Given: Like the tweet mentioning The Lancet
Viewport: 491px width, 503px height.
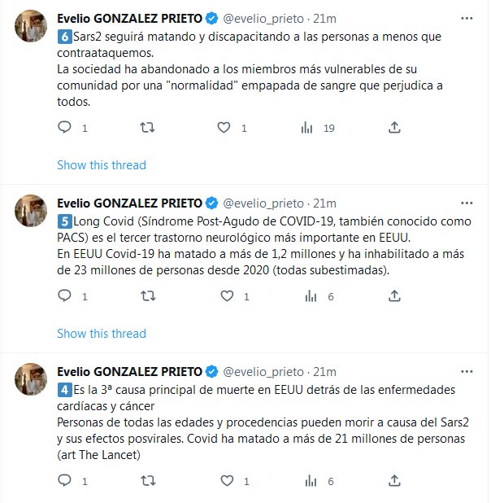Looking at the screenshot, I should pyautogui.click(x=226, y=482).
